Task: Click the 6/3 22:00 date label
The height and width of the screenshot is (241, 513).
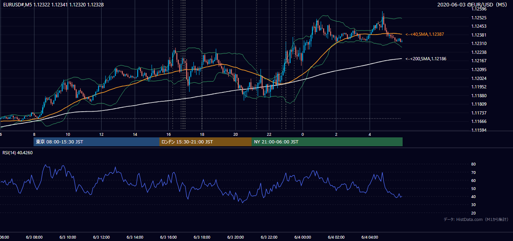Action: [x=269, y=237]
